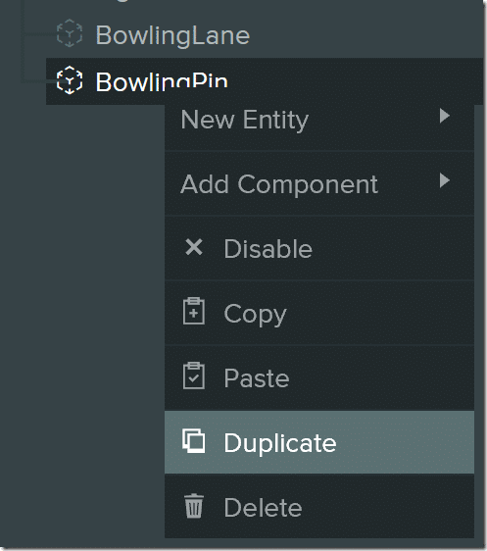The width and height of the screenshot is (487, 551).
Task: Click the BowlingLane entity cube icon
Action: point(70,33)
